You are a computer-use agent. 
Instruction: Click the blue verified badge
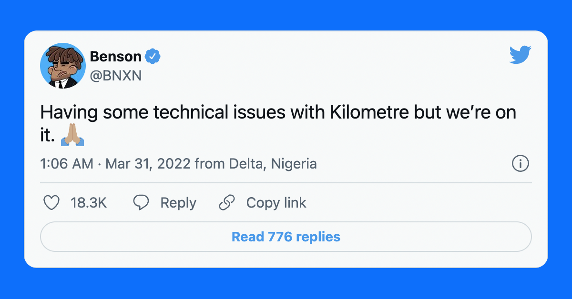[x=153, y=57]
